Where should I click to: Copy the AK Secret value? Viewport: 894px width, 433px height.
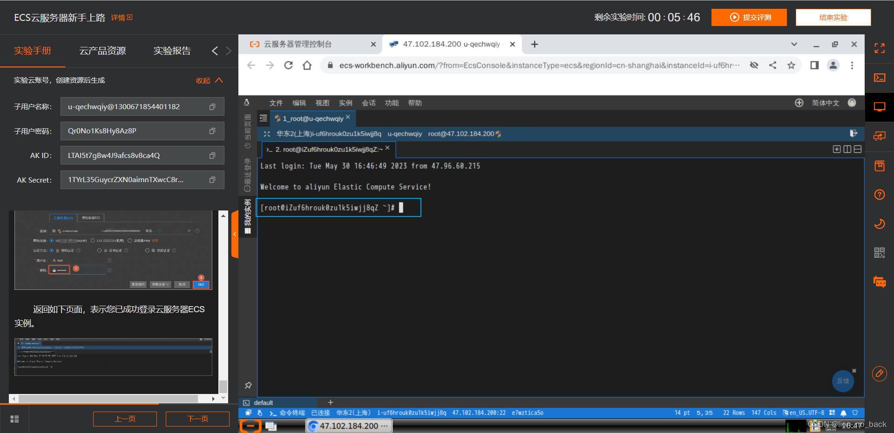[x=212, y=180]
